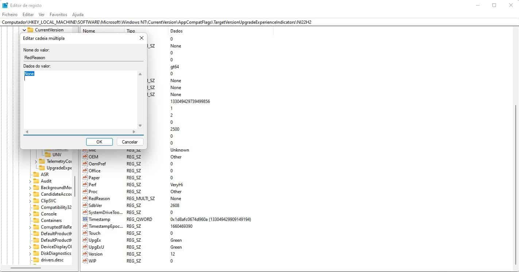Click the 2608 data of SdbVer
The width and height of the screenshot is (519, 272).
point(175,206)
